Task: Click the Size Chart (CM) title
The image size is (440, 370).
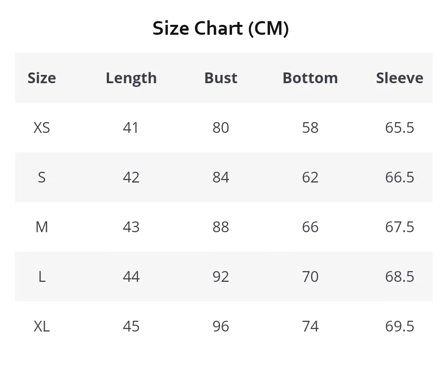Action: 220,29
